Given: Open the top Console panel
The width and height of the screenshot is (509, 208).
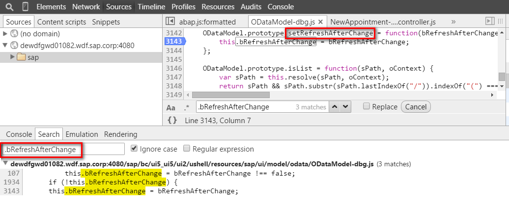Looking at the screenshot, I should [281, 7].
